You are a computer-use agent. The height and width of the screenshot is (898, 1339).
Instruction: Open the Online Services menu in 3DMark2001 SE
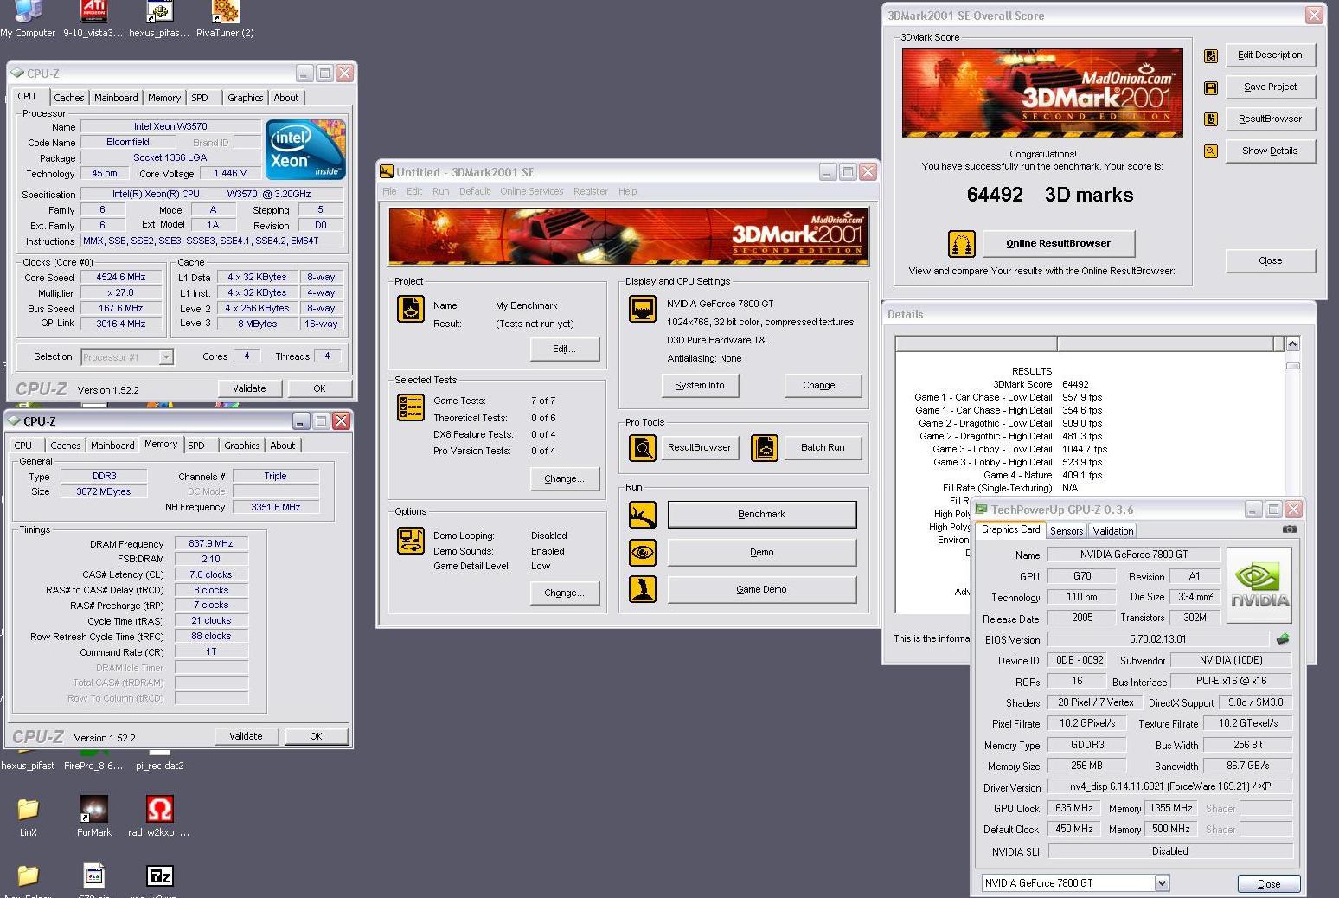click(x=531, y=191)
